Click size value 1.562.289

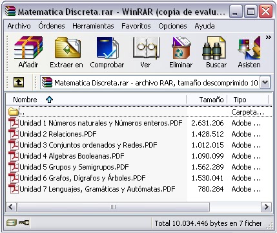207,167
